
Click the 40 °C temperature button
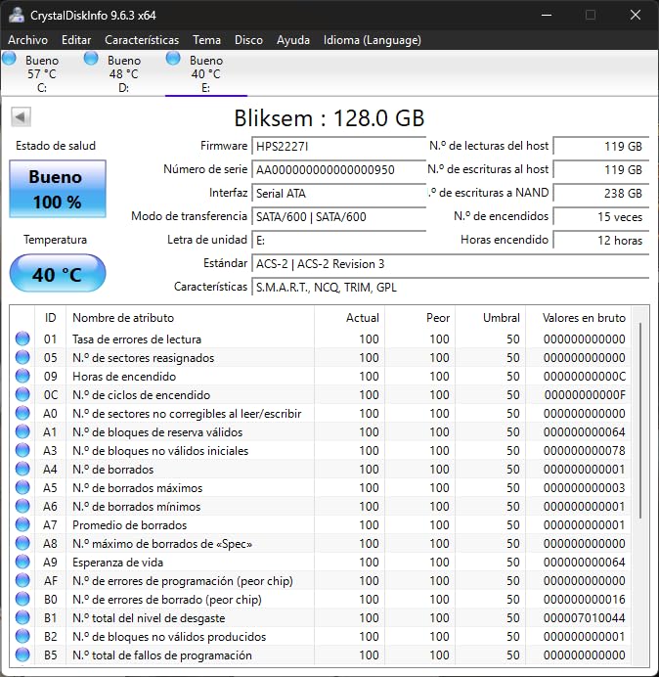click(x=58, y=273)
